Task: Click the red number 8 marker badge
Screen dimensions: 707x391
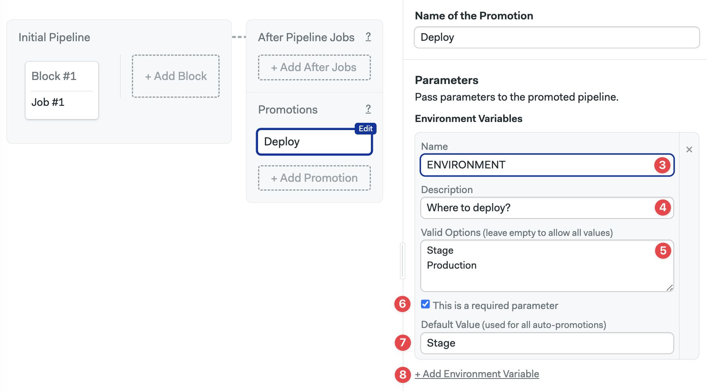Action: pyautogui.click(x=402, y=374)
